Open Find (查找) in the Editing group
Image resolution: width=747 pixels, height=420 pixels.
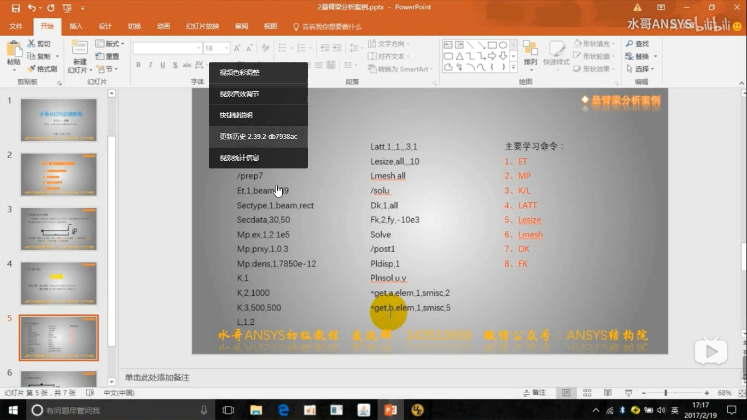[x=638, y=43]
